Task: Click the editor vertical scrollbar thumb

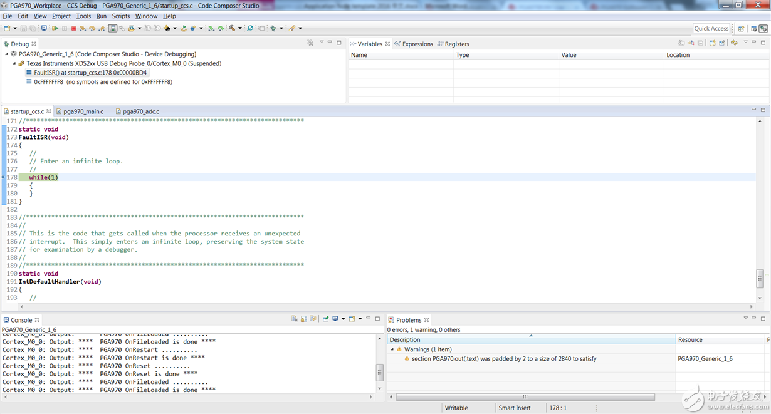Action: (x=760, y=277)
